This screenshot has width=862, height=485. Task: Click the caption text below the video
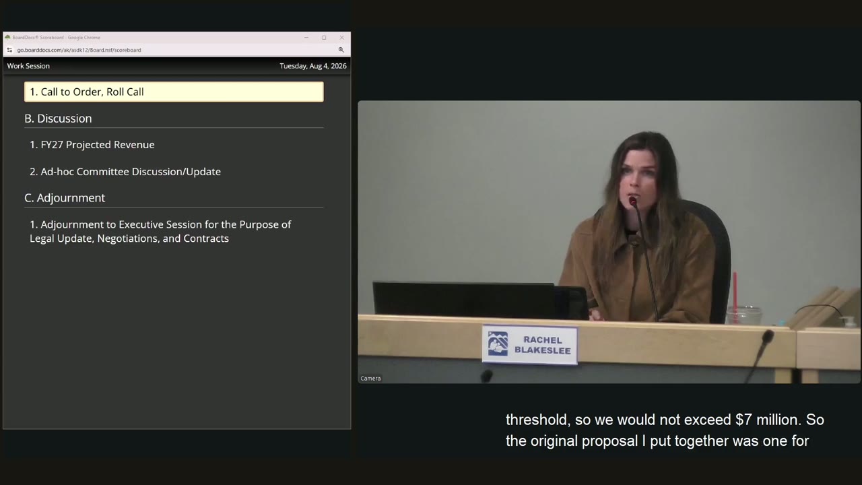[x=665, y=430]
